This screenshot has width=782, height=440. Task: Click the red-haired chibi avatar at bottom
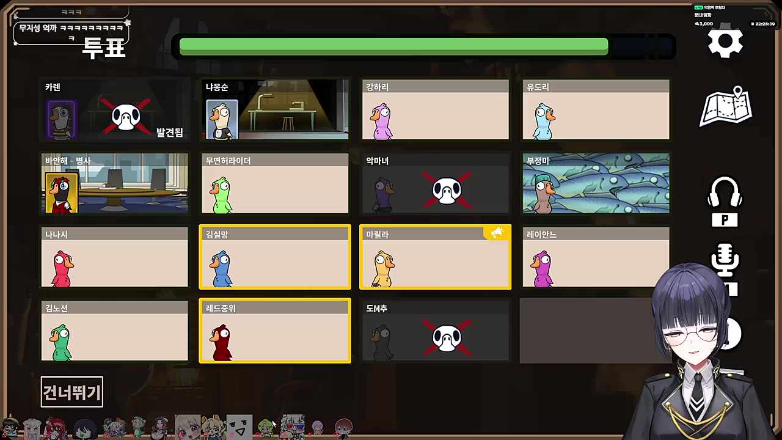(54, 427)
